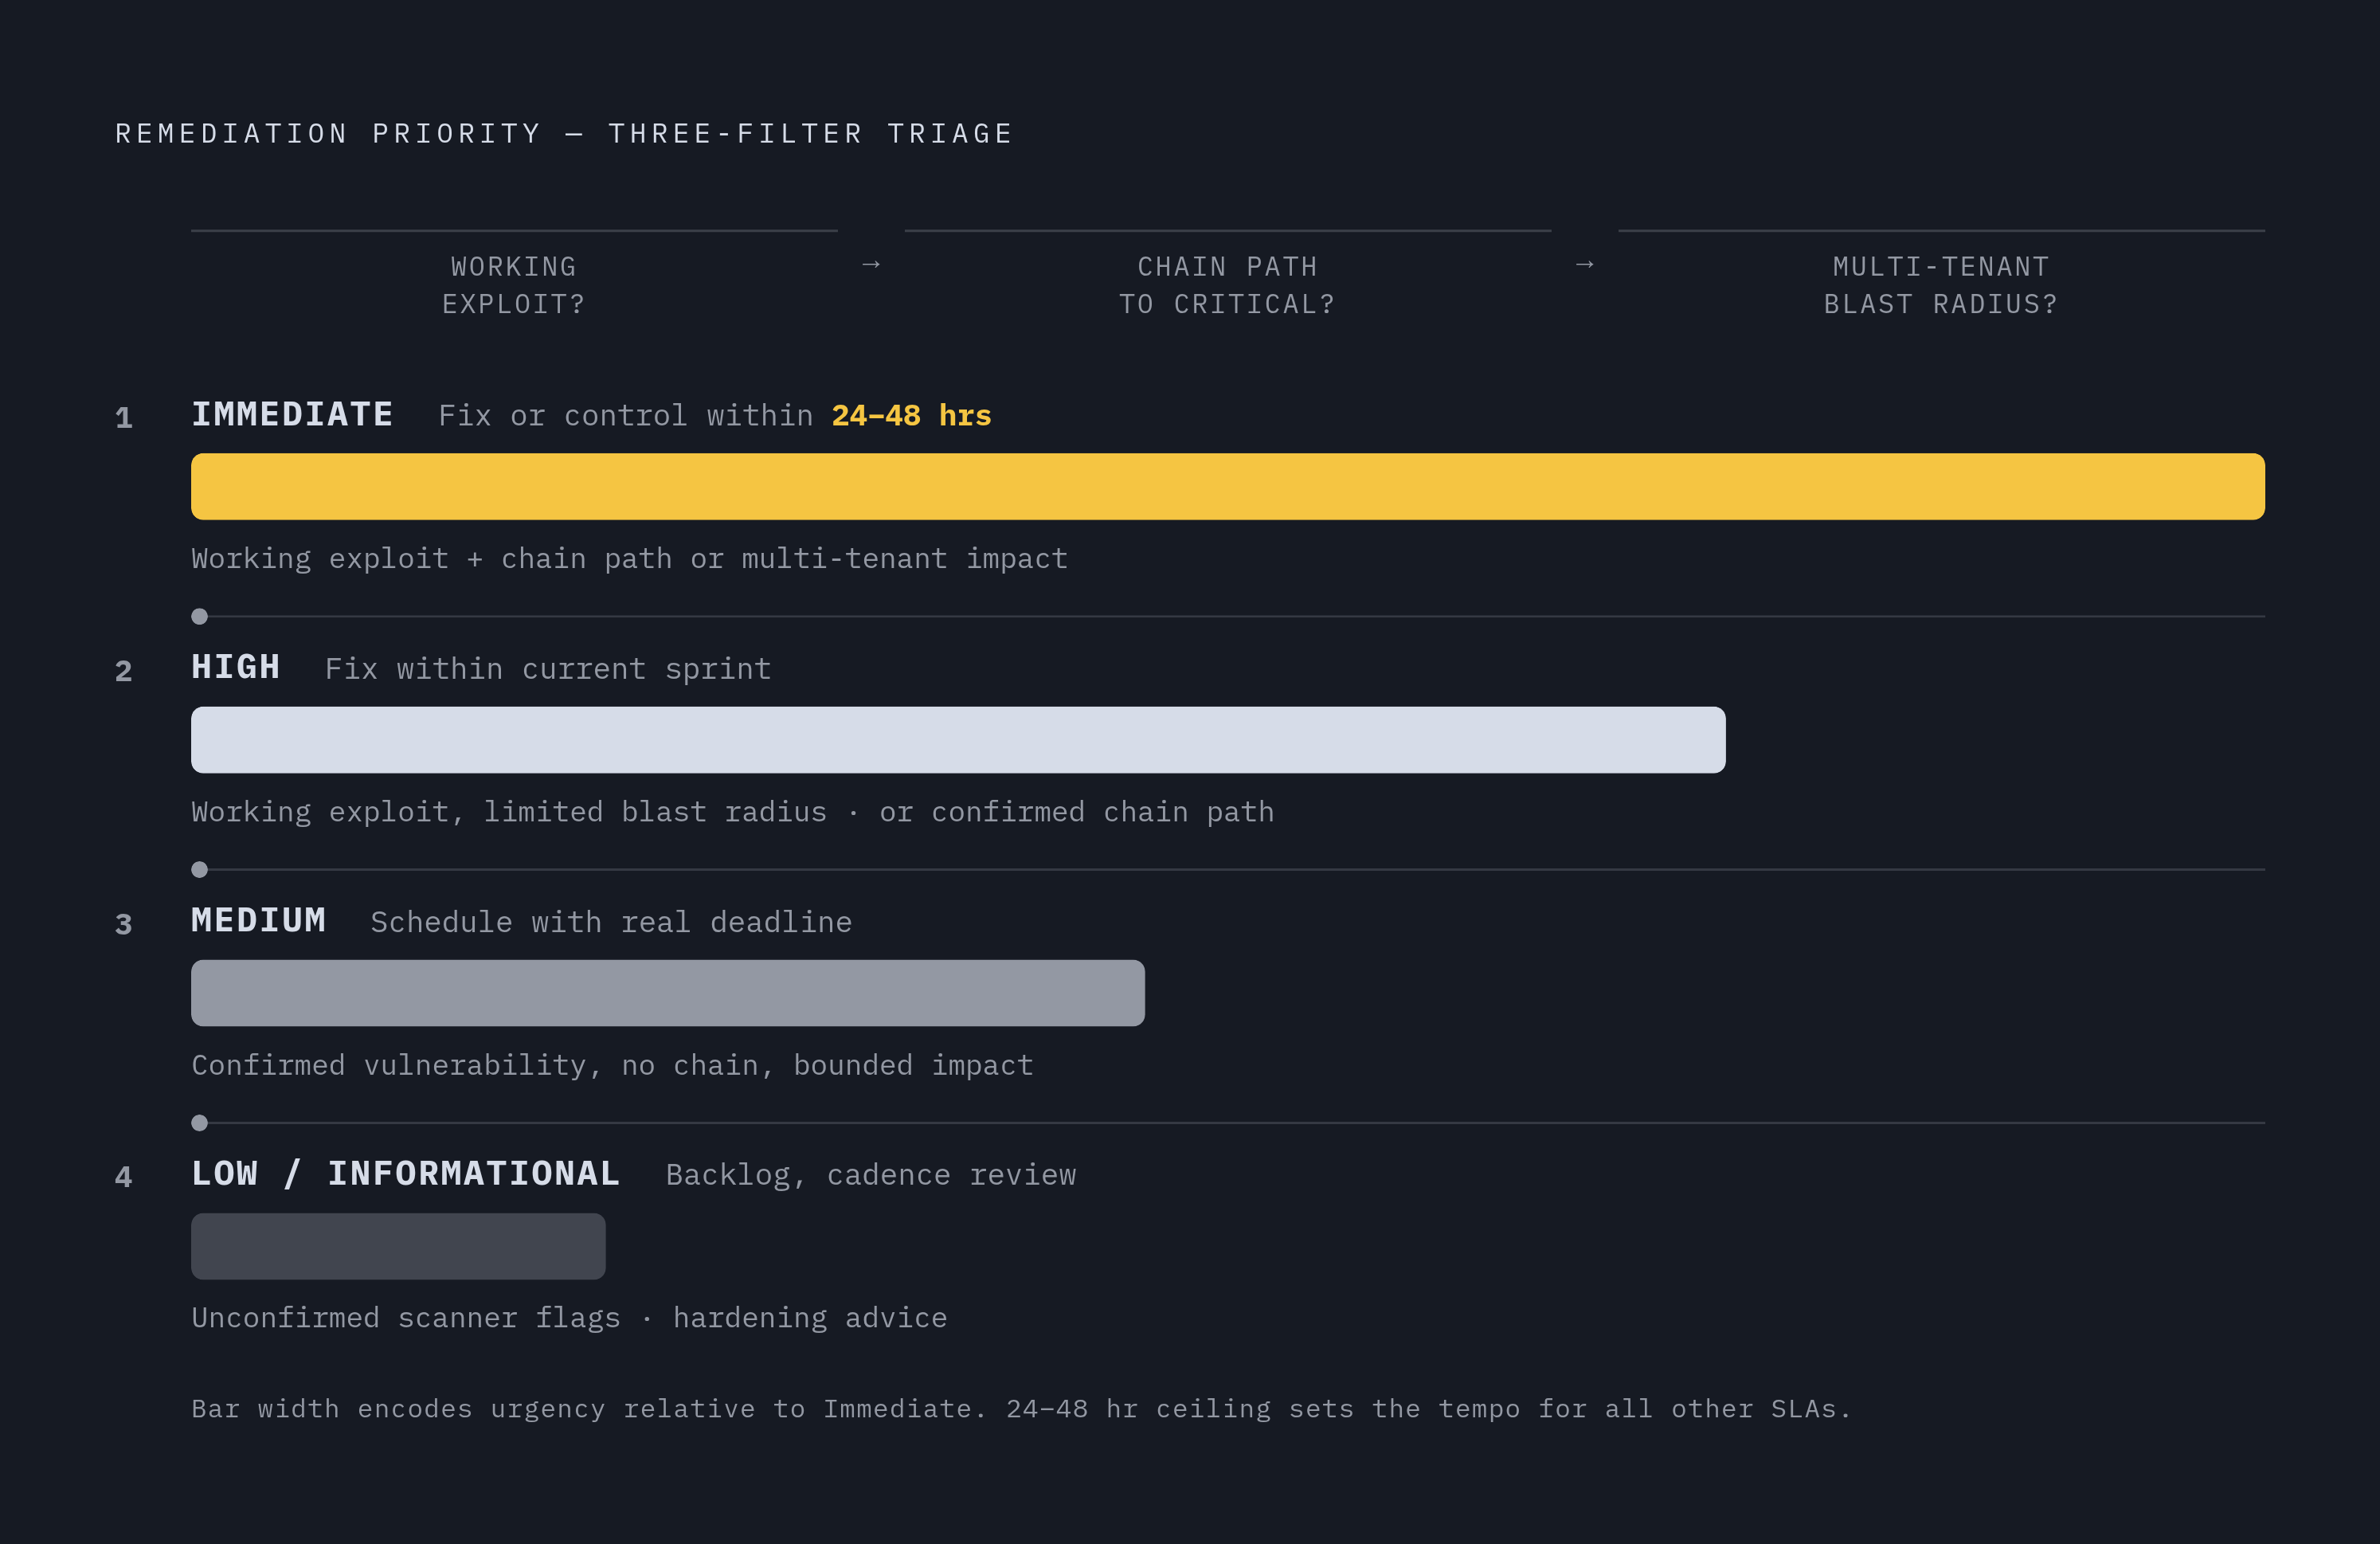Click the light High priority bar
This screenshot has width=2380, height=1544.
(958, 740)
